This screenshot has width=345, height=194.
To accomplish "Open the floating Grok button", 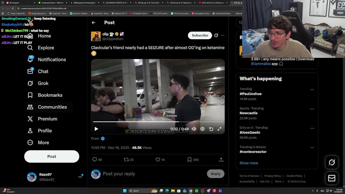I will (332, 162).
